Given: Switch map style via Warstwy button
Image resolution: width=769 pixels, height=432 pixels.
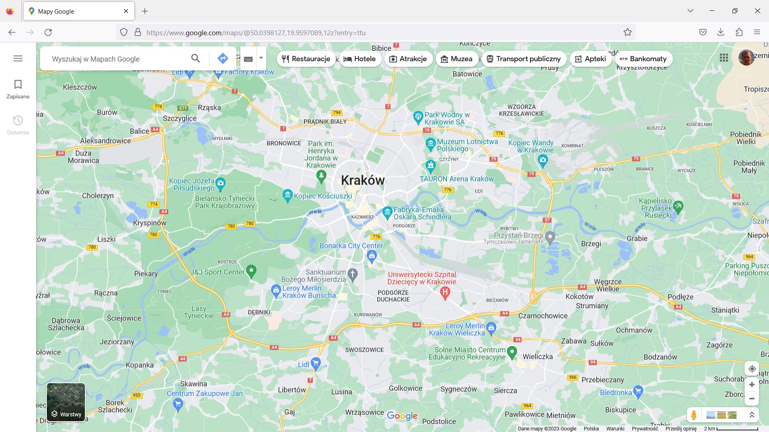Looking at the screenshot, I should coord(66,414).
